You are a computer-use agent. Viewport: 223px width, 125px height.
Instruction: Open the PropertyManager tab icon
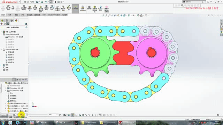[x=7, y=21]
